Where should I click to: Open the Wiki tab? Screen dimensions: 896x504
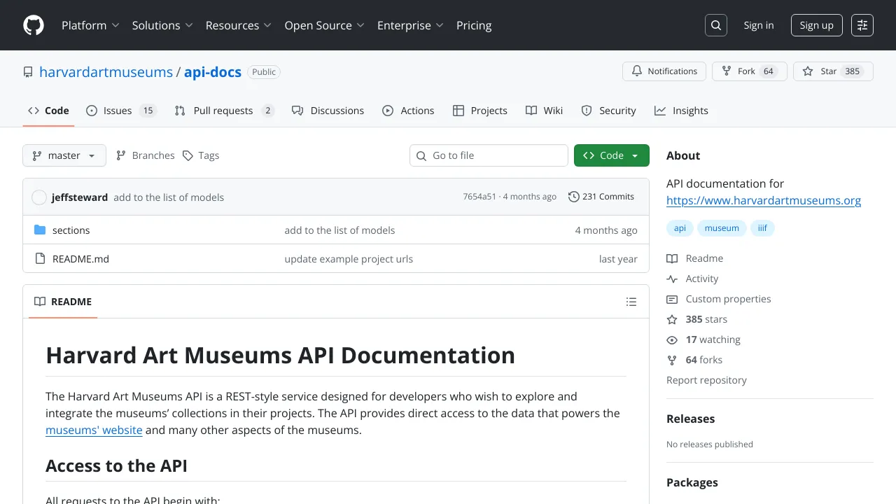pos(544,111)
